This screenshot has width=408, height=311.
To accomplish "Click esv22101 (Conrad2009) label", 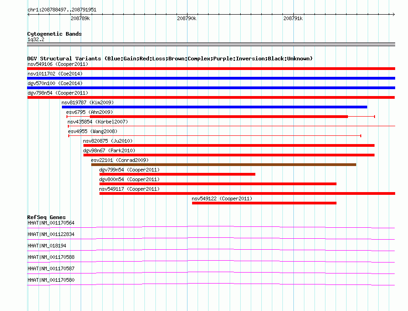I will (120, 160).
